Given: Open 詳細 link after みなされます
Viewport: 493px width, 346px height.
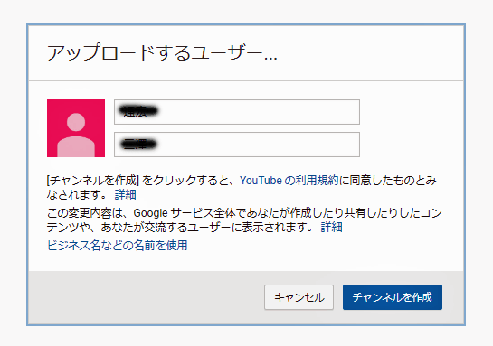Looking at the screenshot, I should pyautogui.click(x=125, y=194).
